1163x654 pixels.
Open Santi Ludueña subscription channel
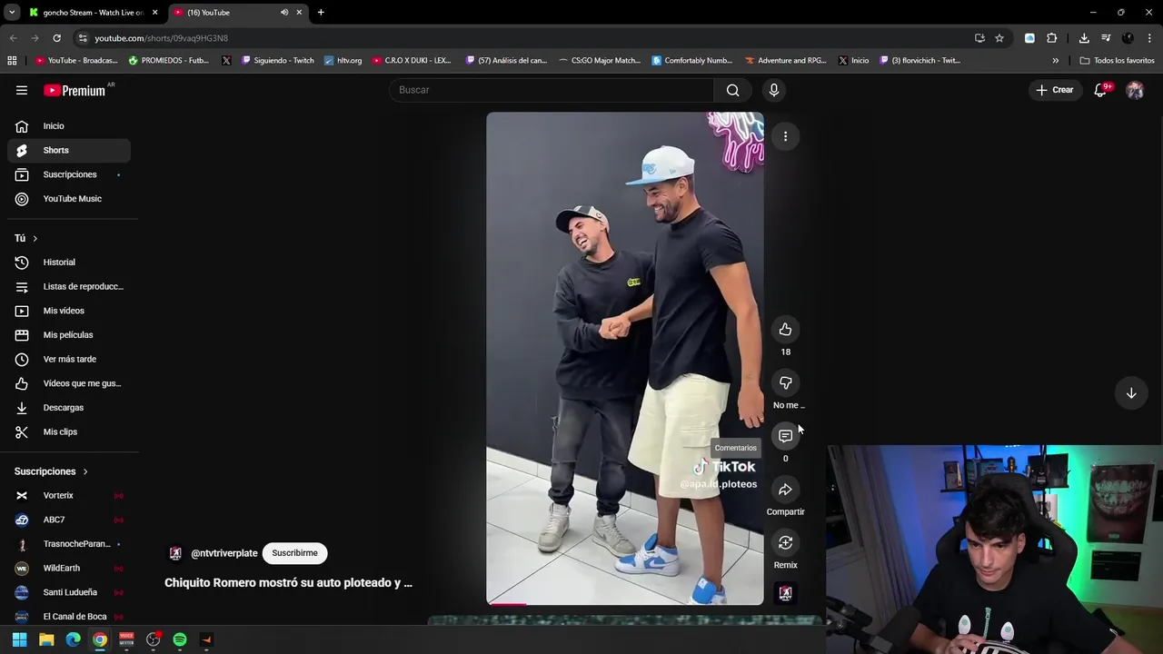click(69, 592)
